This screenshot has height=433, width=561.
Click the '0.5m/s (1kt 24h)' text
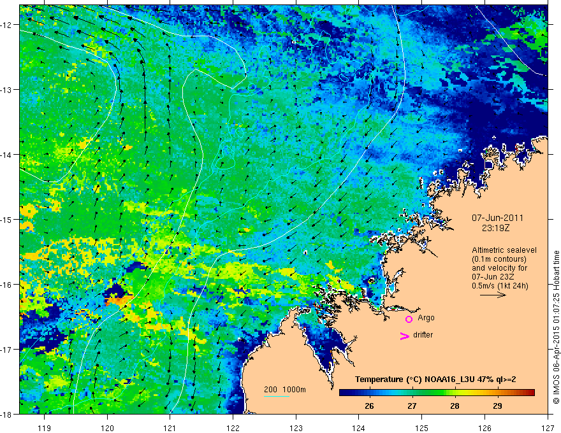pyautogui.click(x=500, y=285)
